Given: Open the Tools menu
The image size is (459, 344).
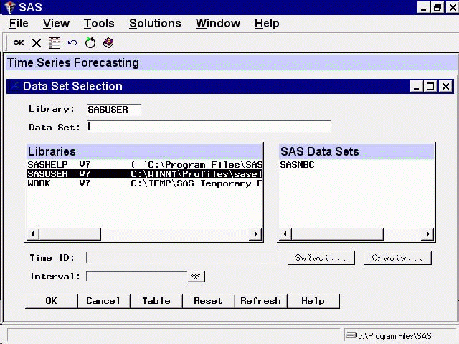Looking at the screenshot, I should (x=99, y=24).
